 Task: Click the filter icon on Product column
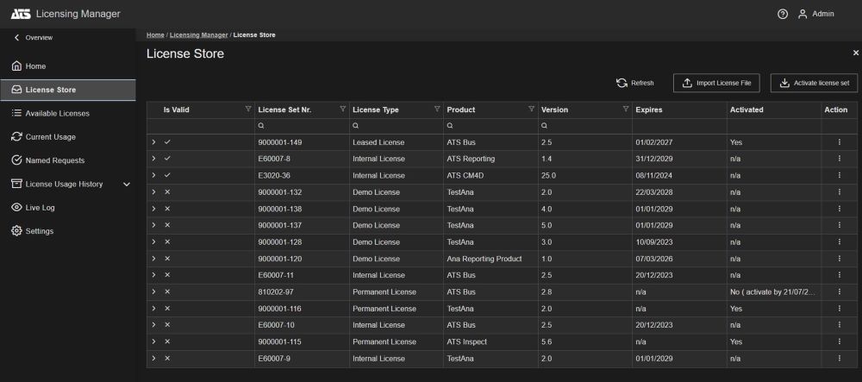[x=531, y=110]
